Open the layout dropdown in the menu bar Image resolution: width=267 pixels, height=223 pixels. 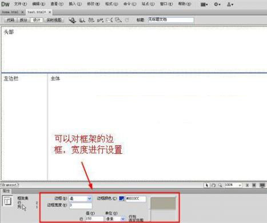coord(204,4)
